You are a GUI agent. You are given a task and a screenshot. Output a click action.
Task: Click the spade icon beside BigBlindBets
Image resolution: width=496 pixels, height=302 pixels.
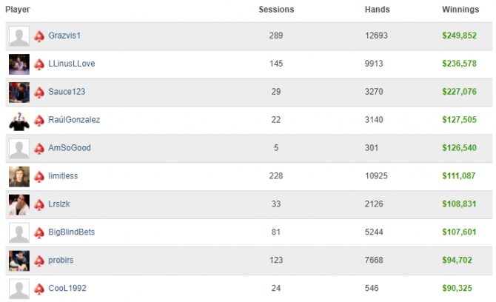39,233
